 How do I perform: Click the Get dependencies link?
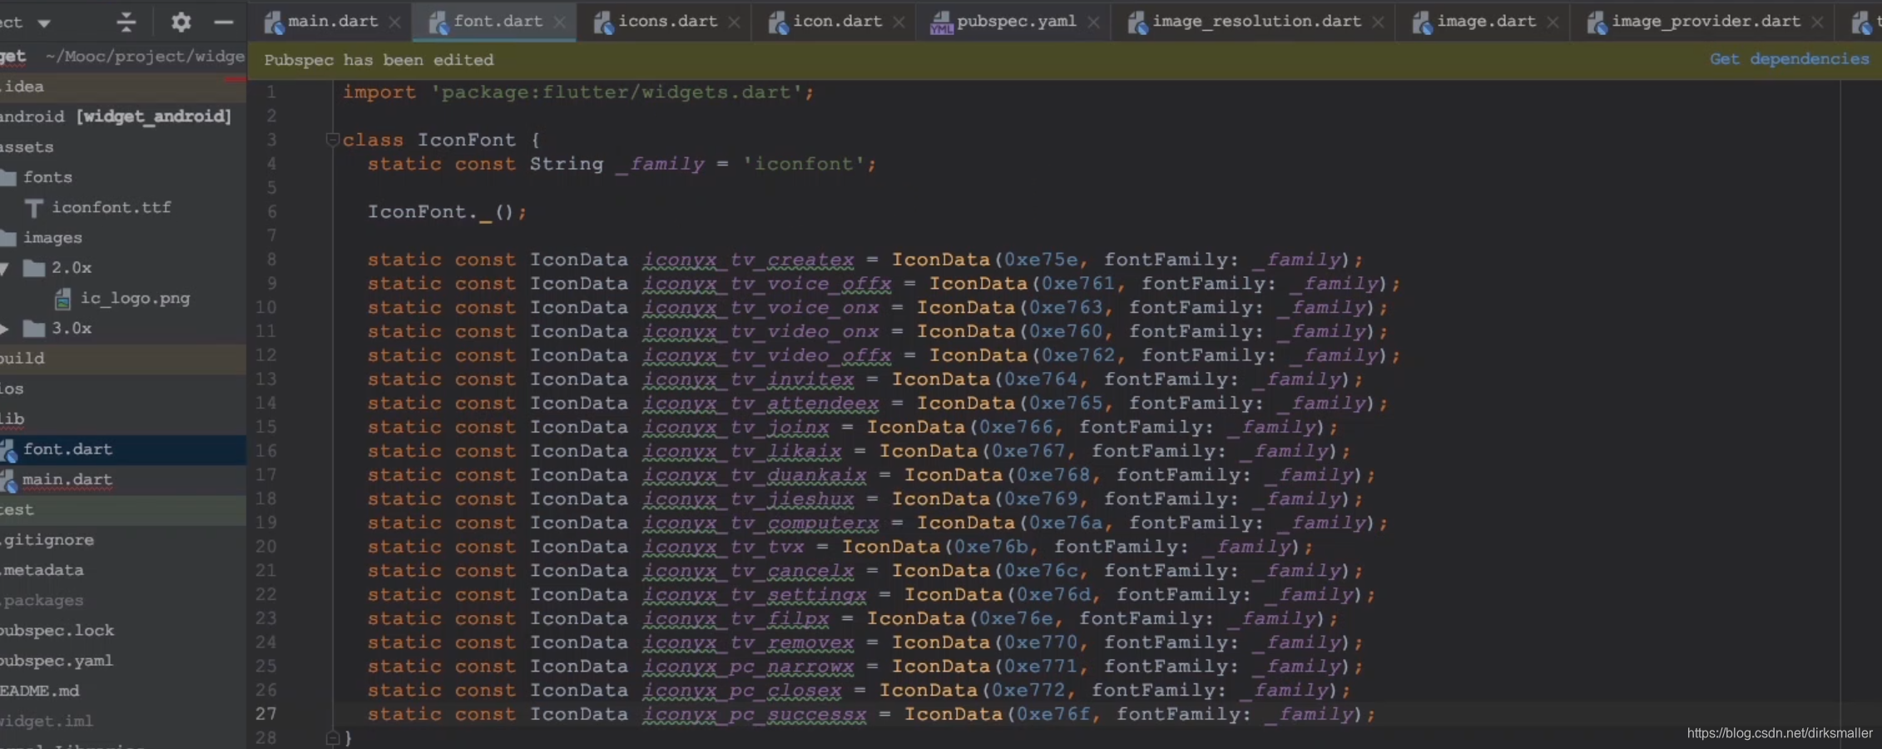tap(1789, 59)
